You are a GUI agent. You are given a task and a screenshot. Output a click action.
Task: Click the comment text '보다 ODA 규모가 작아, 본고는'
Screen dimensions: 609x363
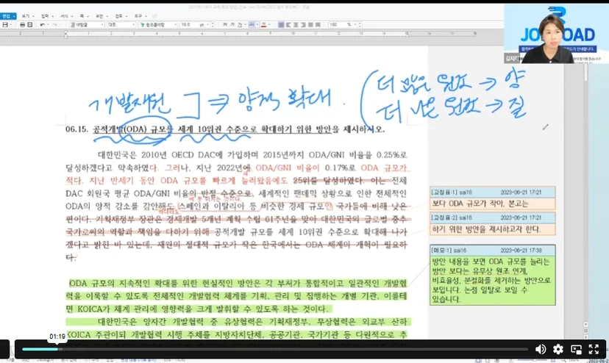click(x=480, y=204)
